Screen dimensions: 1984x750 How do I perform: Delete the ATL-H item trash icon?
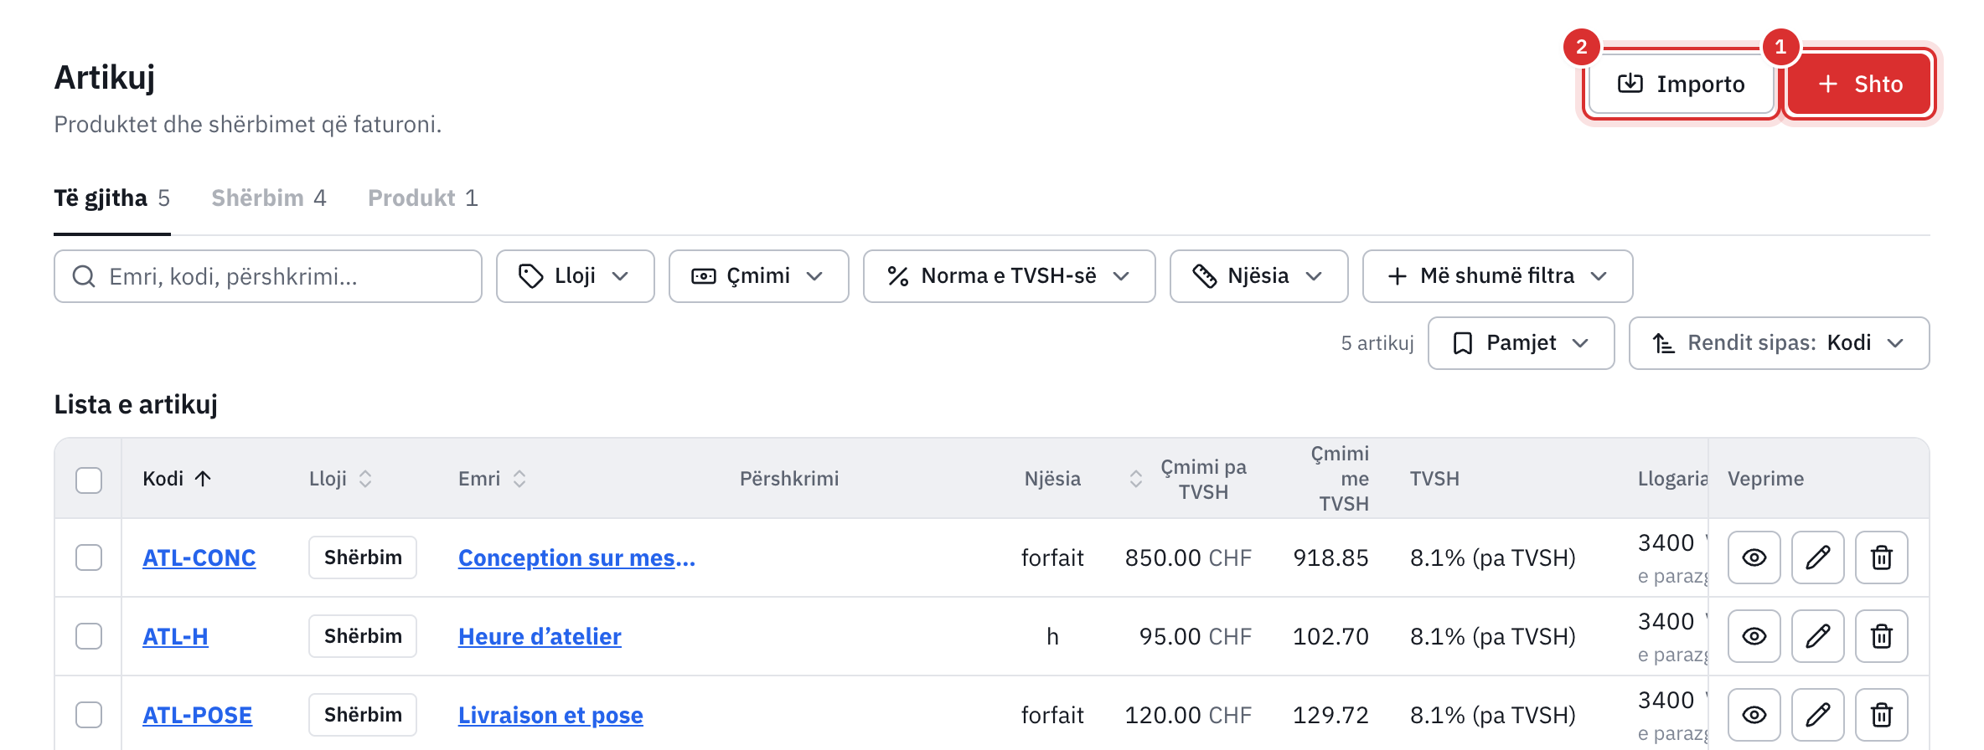[1882, 636]
